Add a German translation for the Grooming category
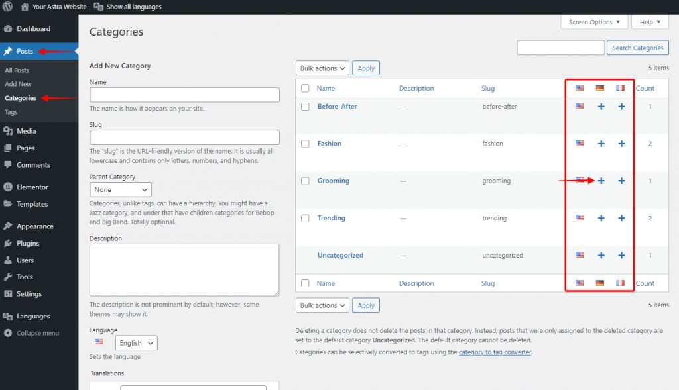The width and height of the screenshot is (679, 390). point(601,180)
